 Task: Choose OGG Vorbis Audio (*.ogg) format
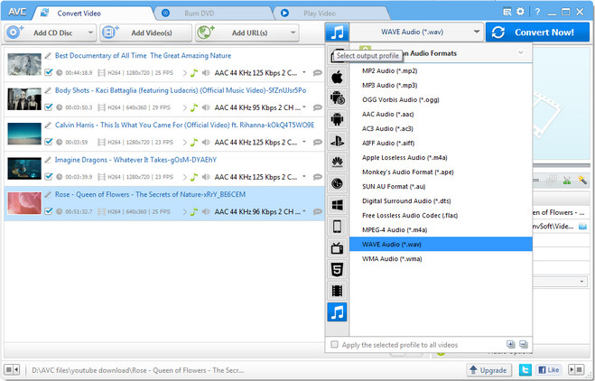tap(441, 99)
